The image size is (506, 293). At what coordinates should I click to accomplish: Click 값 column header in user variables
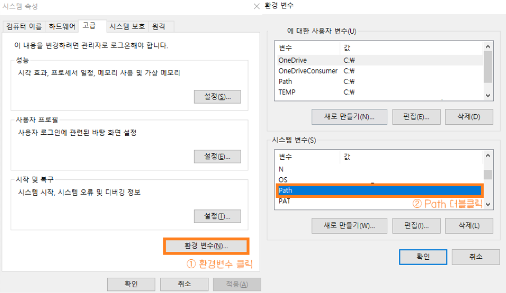tap(412, 48)
